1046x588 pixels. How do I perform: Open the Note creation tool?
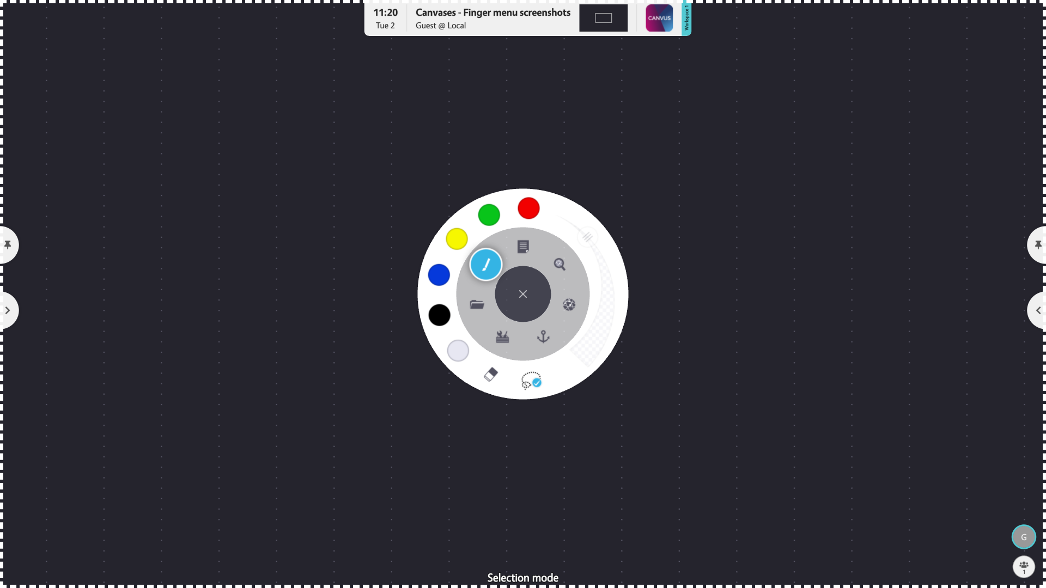(523, 247)
